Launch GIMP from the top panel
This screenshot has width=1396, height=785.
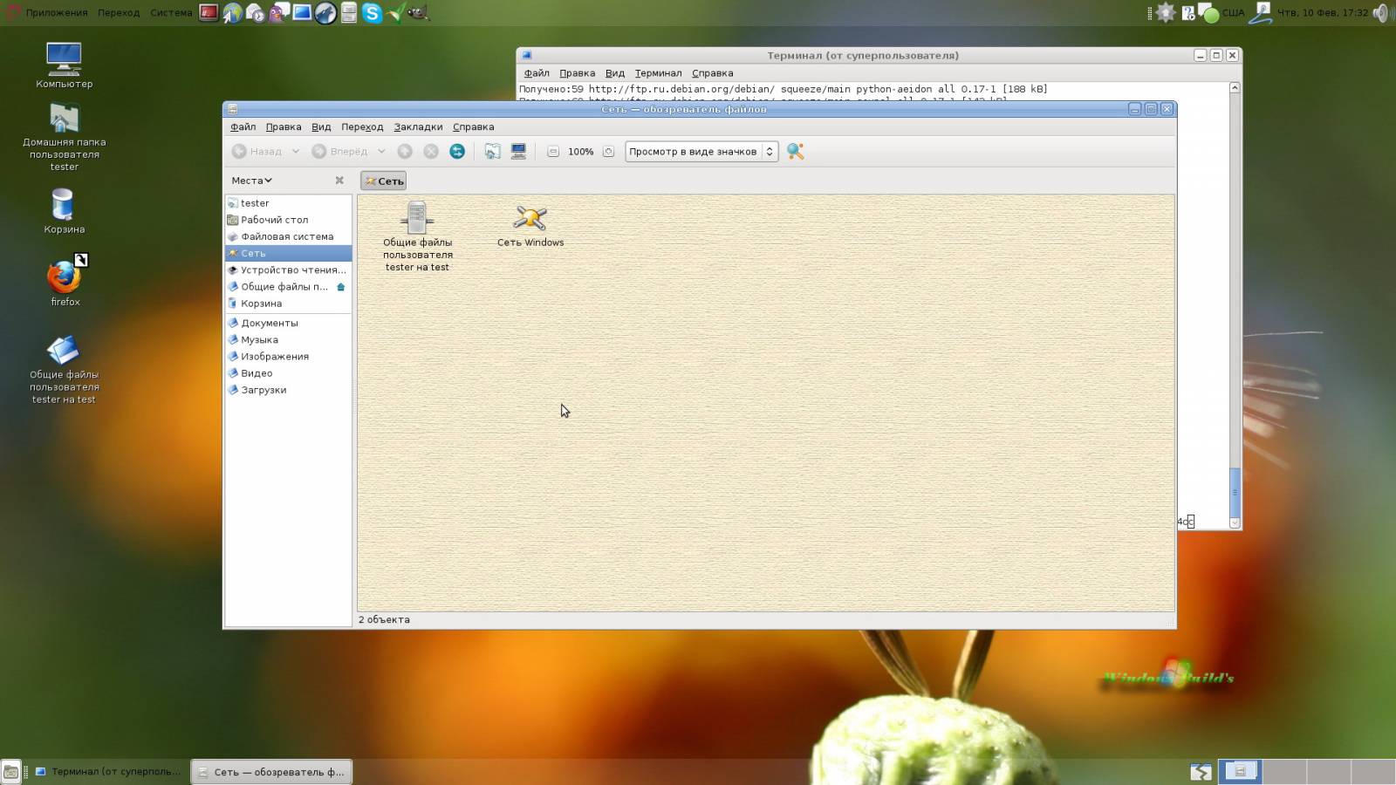419,13
